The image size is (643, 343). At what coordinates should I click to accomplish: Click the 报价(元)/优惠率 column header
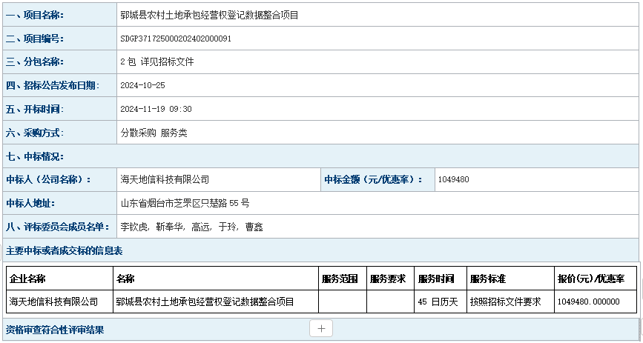(x=591, y=279)
